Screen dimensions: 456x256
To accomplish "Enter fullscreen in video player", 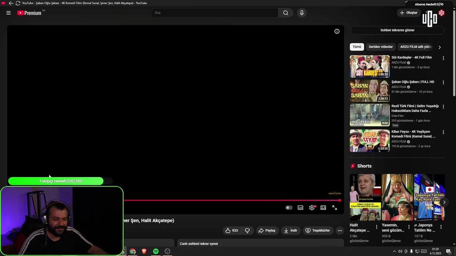I will tap(335, 208).
